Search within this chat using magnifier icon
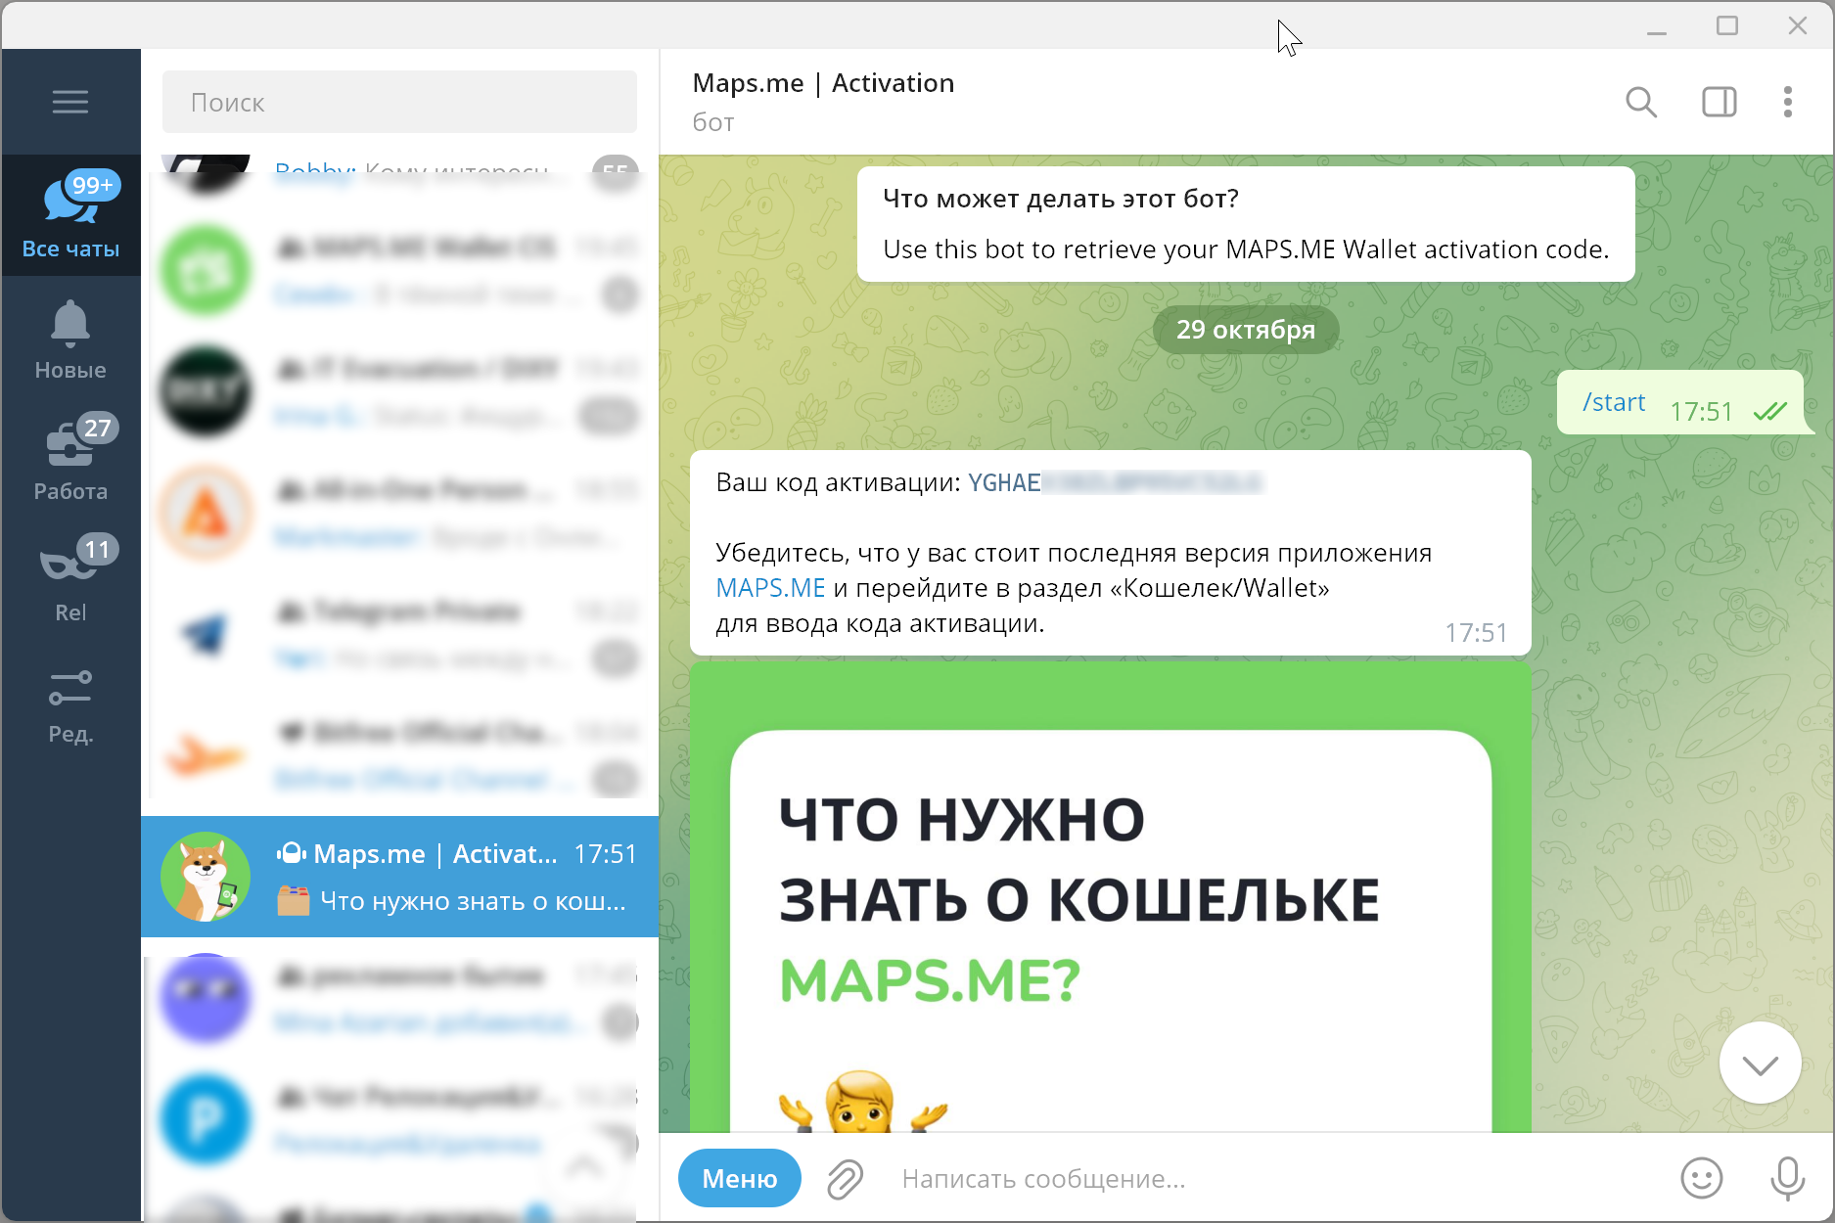The image size is (1835, 1223). tap(1641, 102)
